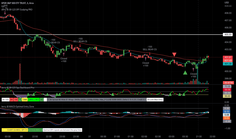Click the SPDR S&P 500 ETF TRUST title

17,3
